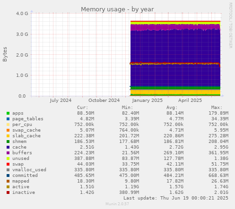Viewport: 235px width, 209px height.
Task: Click the yellow slab_cache legend swatch
Action: point(8,136)
